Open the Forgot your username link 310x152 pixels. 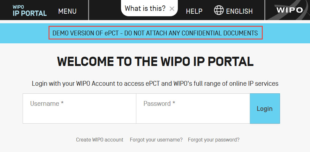156,140
